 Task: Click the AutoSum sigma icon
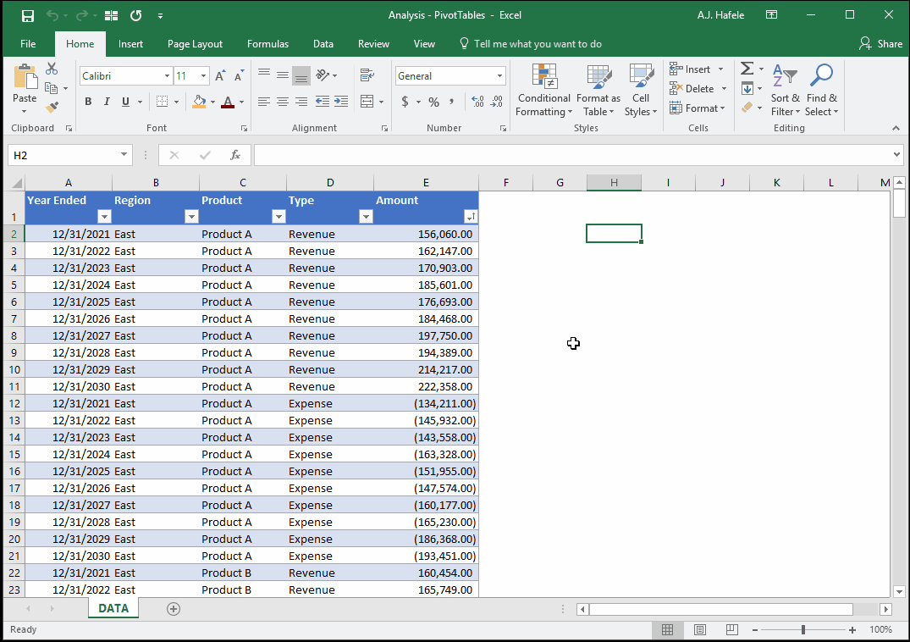pos(747,69)
